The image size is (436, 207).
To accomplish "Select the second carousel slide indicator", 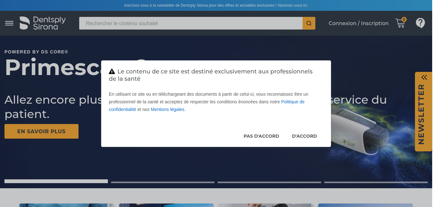I will click(x=163, y=182).
